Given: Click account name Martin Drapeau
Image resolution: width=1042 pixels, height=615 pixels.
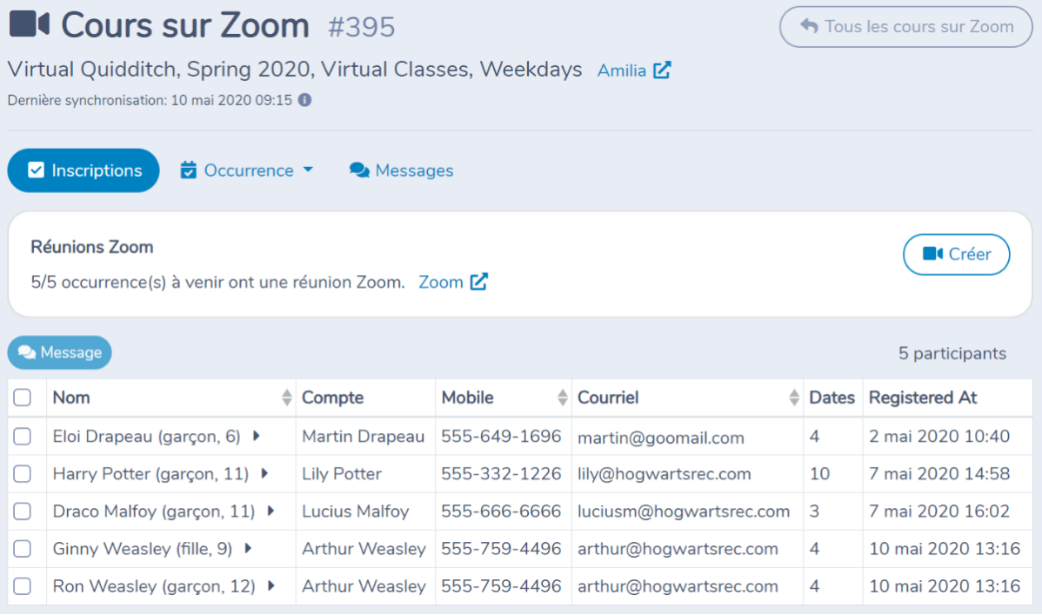Looking at the screenshot, I should 363,436.
